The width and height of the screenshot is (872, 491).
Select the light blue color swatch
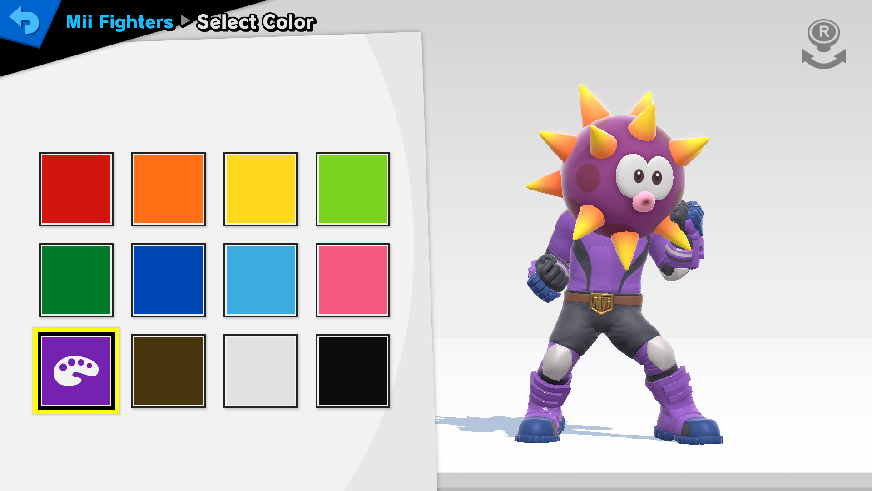coord(262,280)
